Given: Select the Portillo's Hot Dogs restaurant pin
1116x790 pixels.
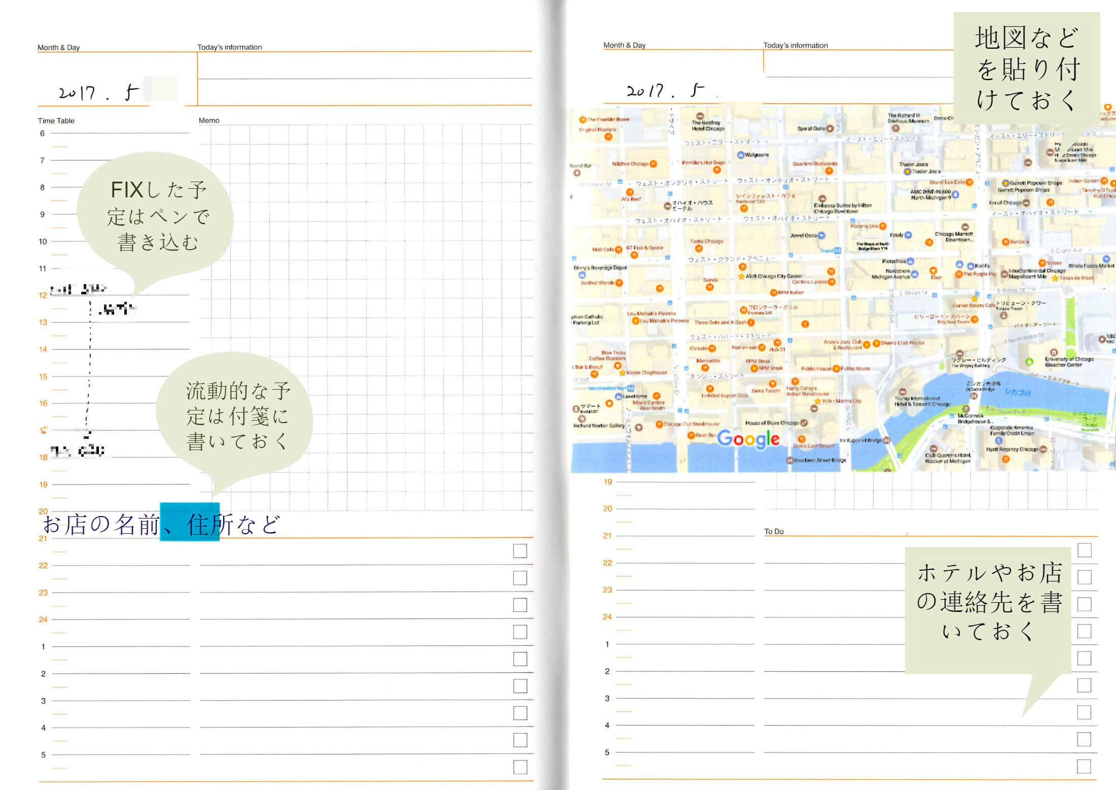Looking at the screenshot, I should (x=717, y=169).
